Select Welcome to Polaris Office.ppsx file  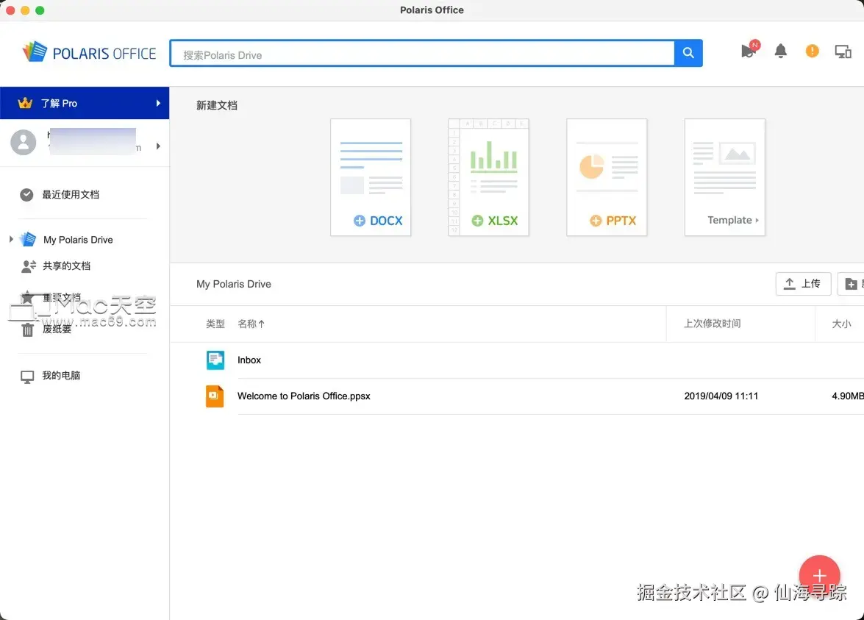coord(304,396)
